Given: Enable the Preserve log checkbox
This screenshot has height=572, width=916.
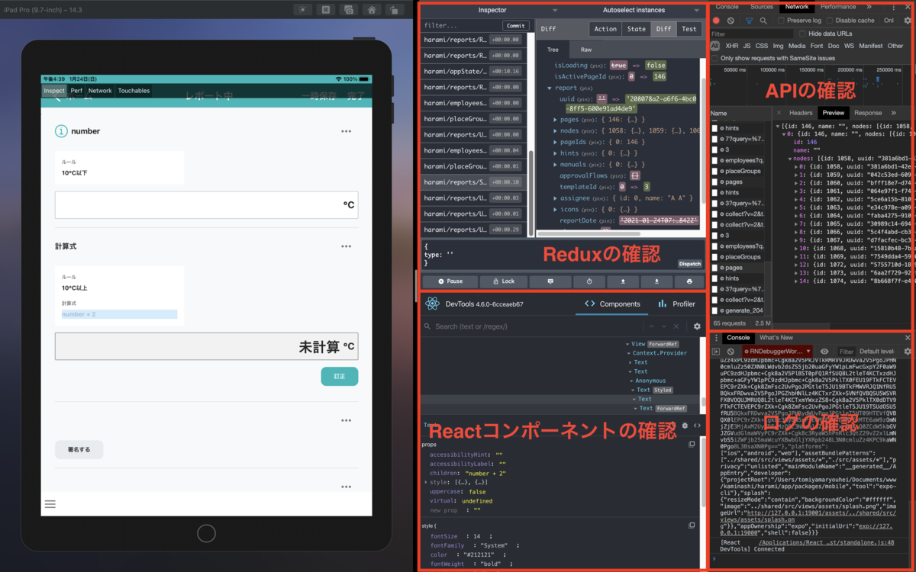Looking at the screenshot, I should [782, 21].
